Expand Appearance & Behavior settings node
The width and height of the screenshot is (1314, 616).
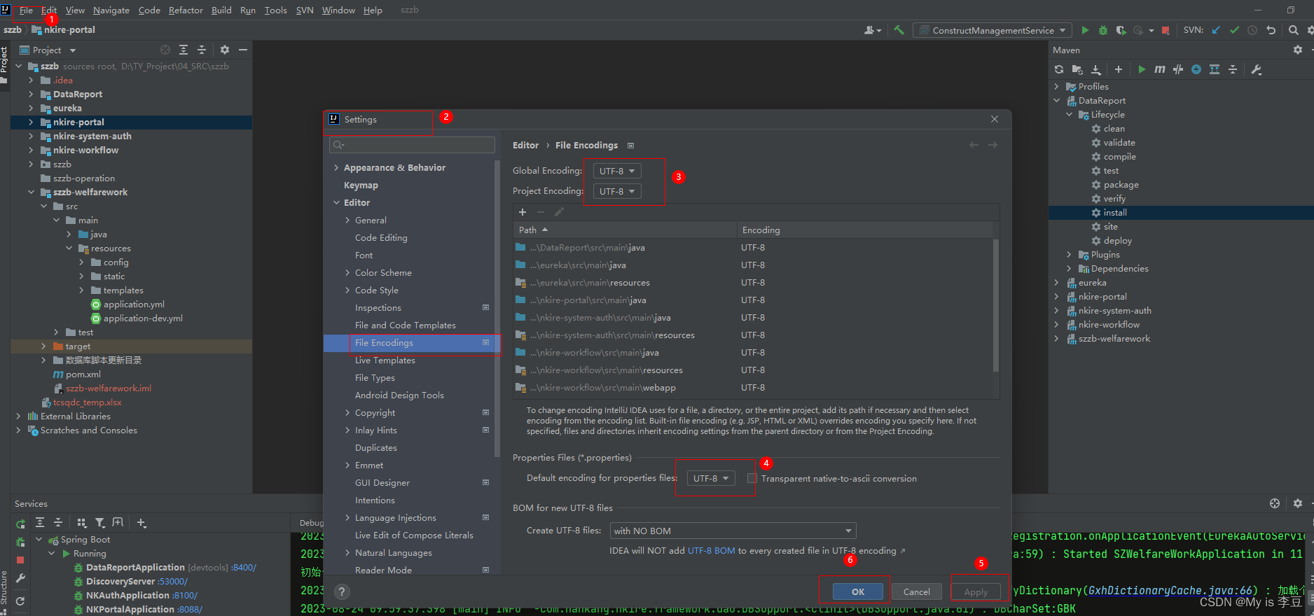[337, 167]
